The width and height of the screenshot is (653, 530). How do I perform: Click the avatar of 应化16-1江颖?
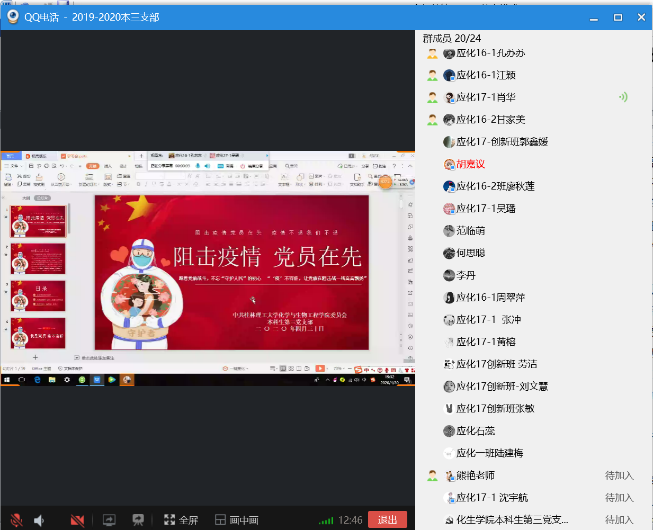click(449, 75)
